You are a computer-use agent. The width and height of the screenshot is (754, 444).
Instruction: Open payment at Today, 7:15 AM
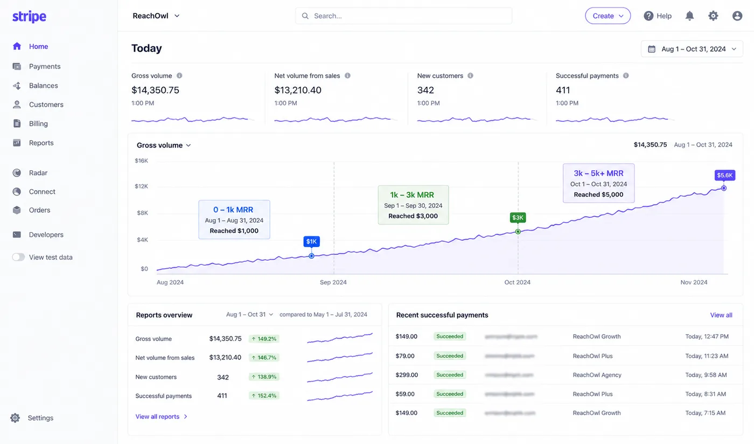tap(565, 413)
